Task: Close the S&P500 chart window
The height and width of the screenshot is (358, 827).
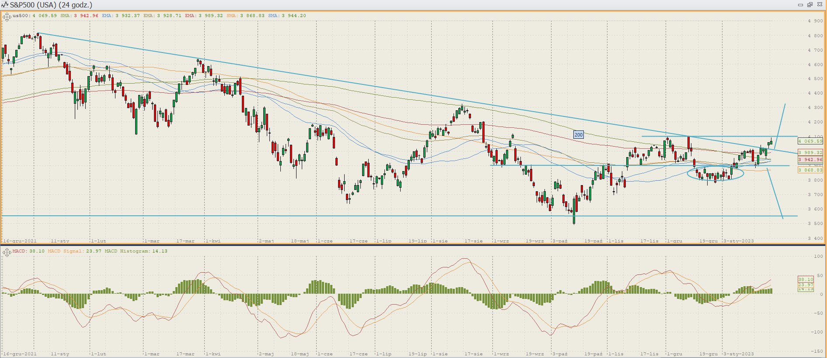Action: tap(820, 5)
